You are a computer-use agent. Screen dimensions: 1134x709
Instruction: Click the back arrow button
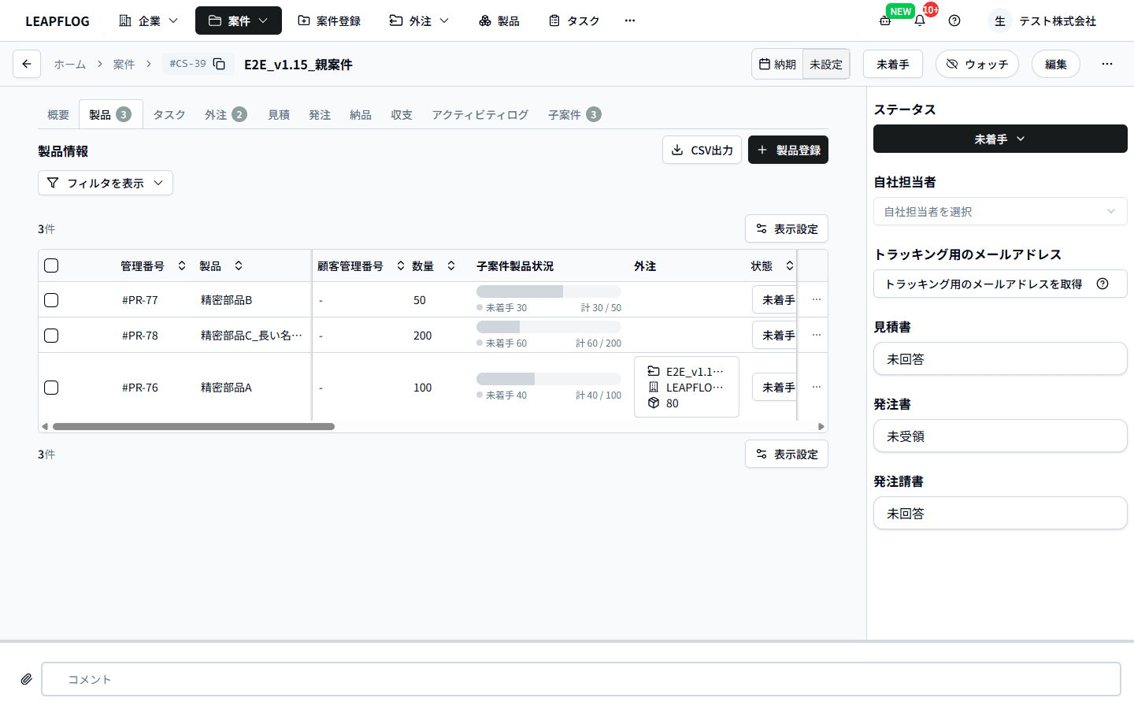pos(27,64)
